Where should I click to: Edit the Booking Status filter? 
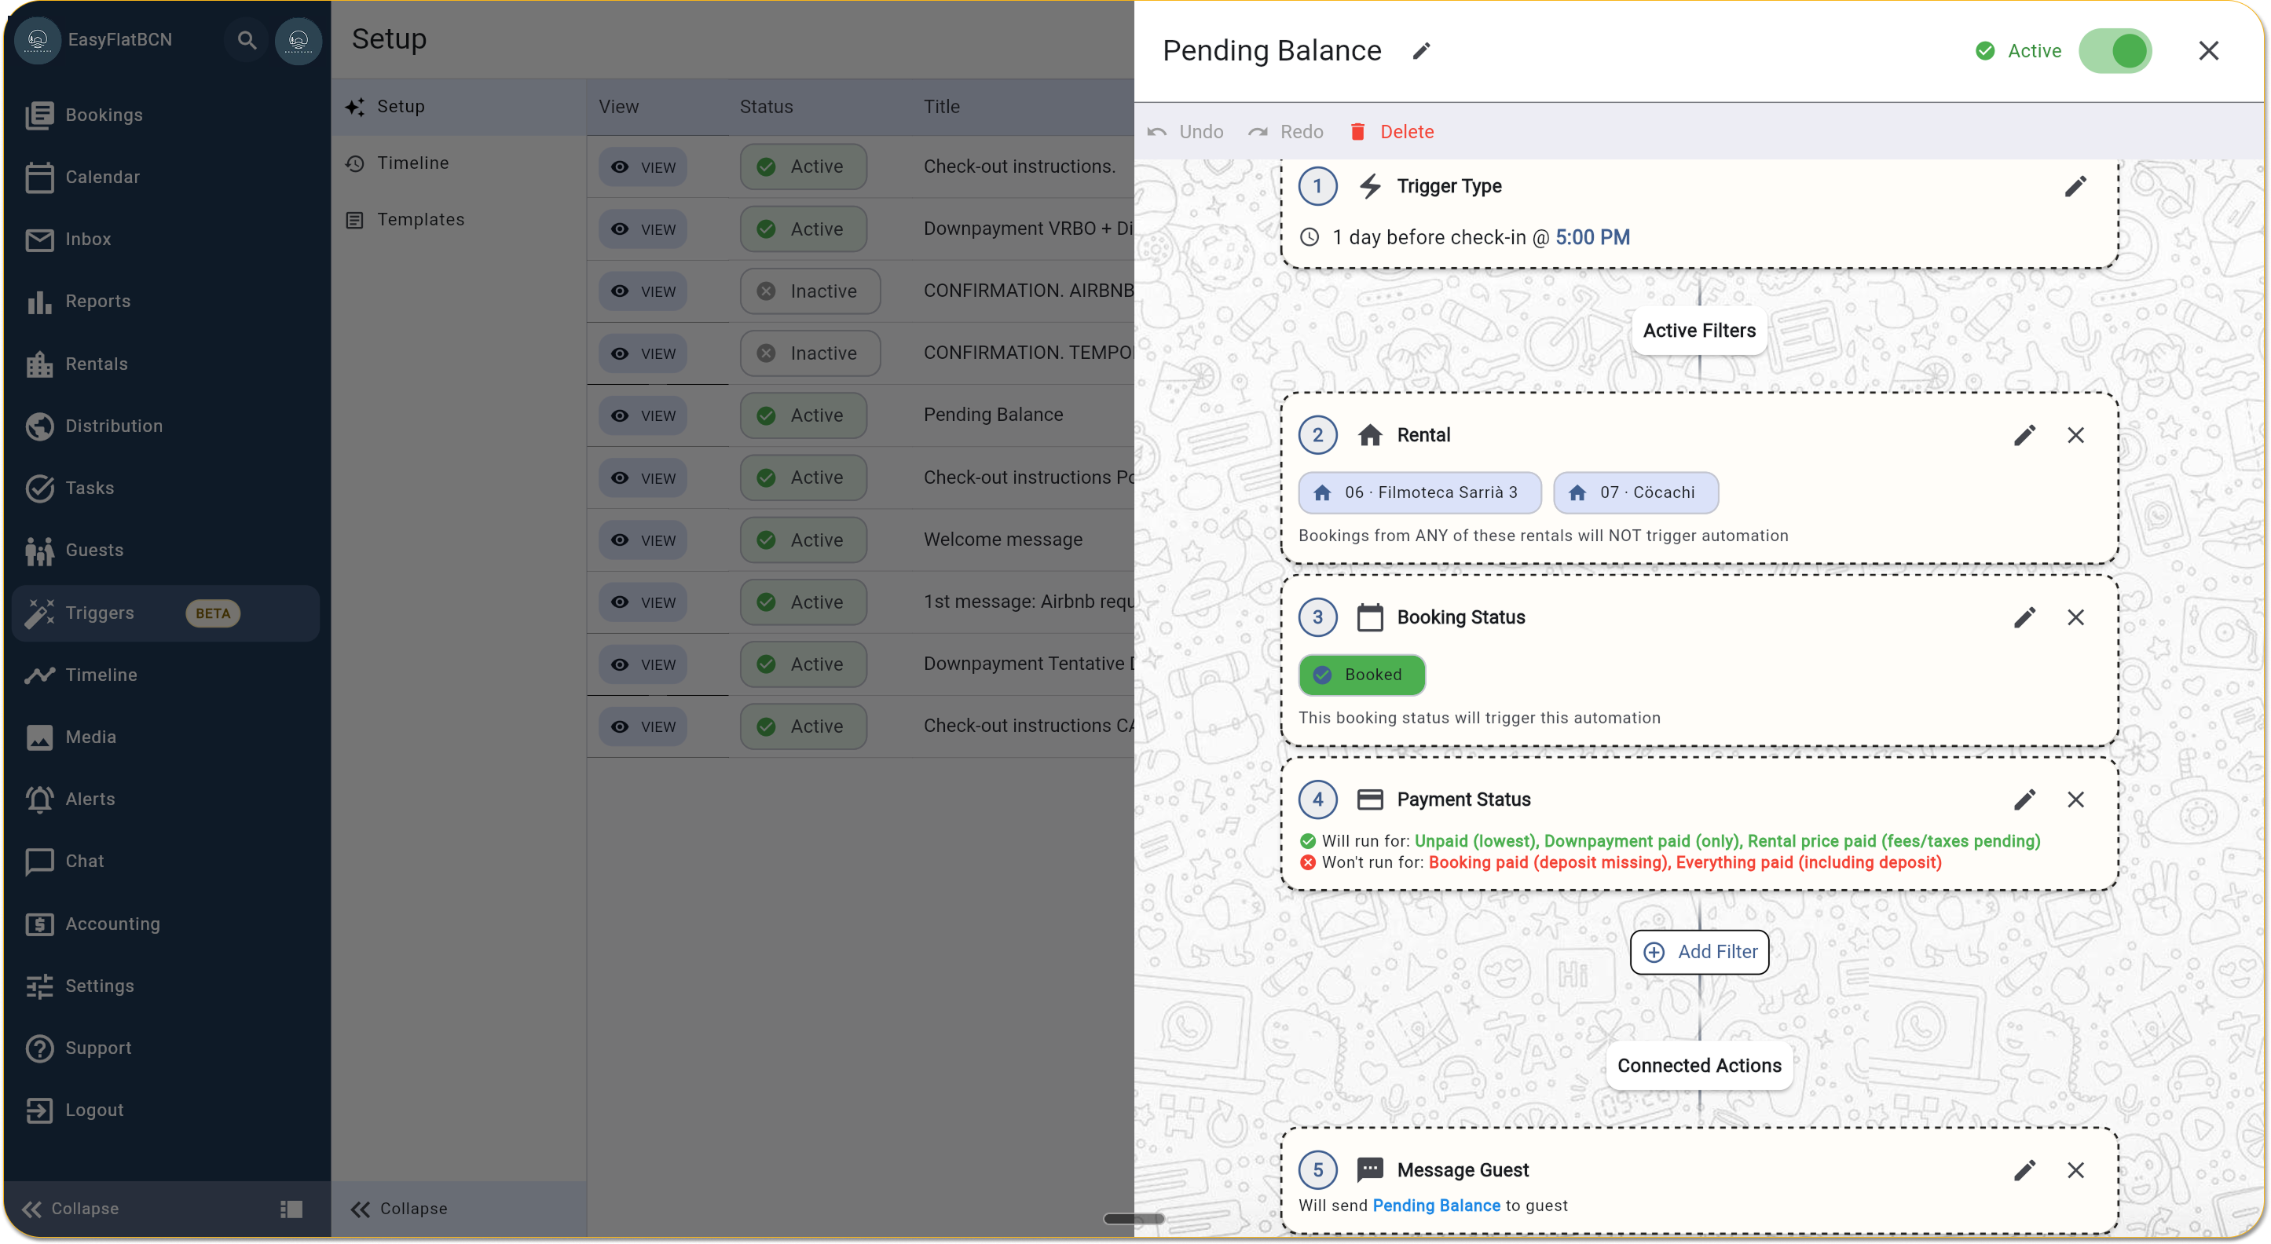point(2024,617)
